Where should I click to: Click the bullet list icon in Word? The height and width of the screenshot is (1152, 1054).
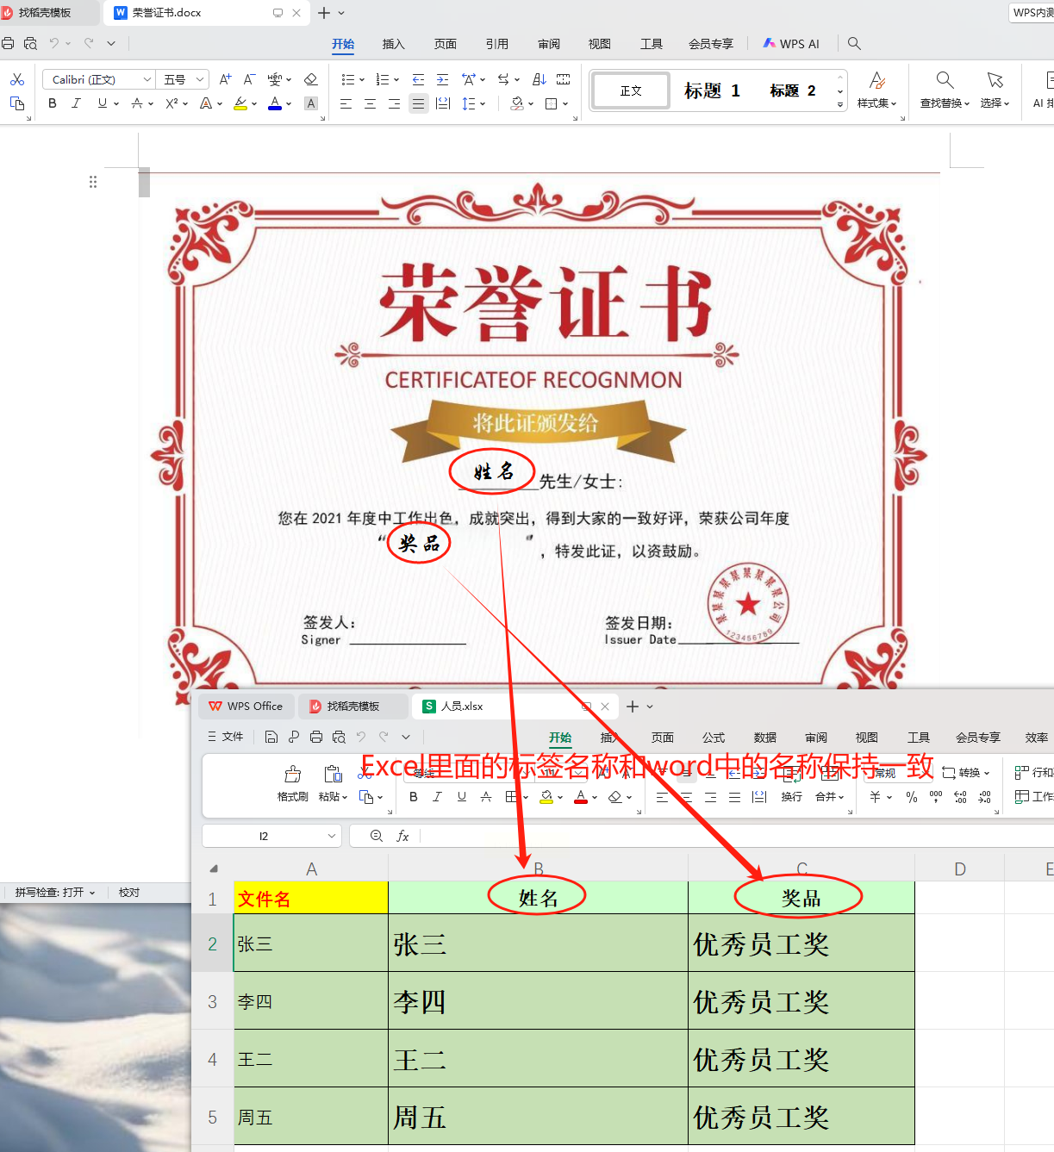347,79
